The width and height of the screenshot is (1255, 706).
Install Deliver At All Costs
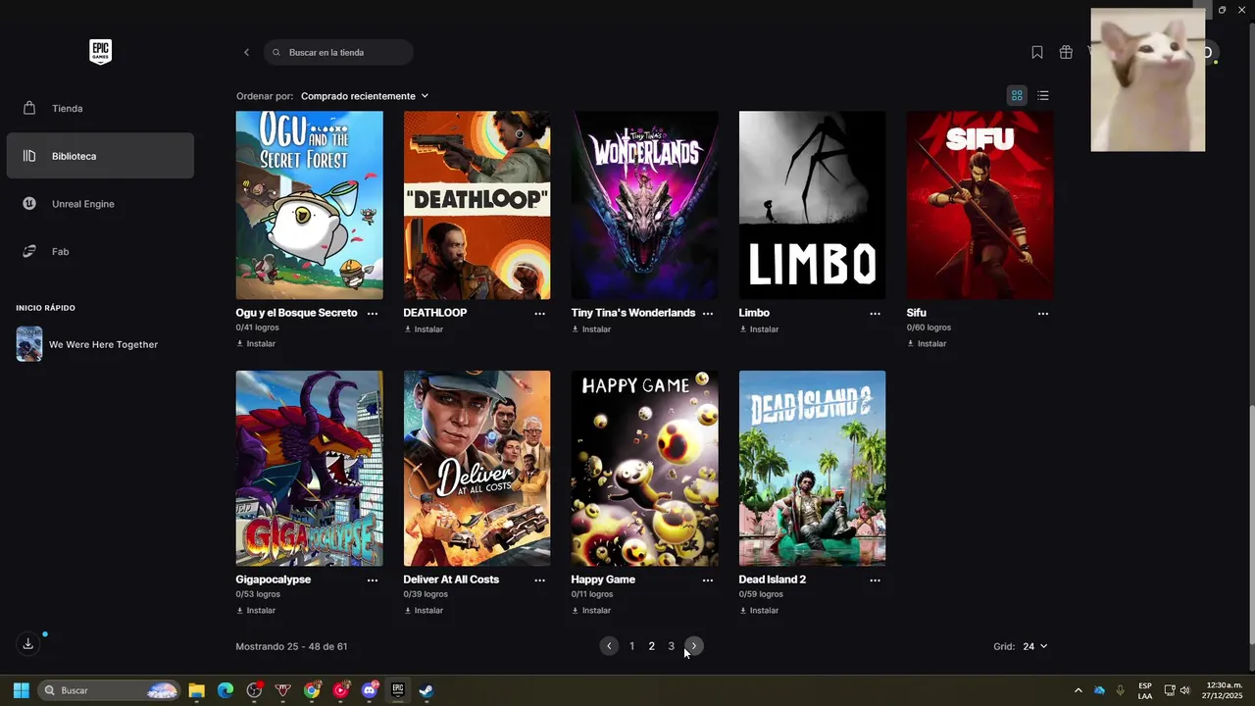pyautogui.click(x=424, y=611)
